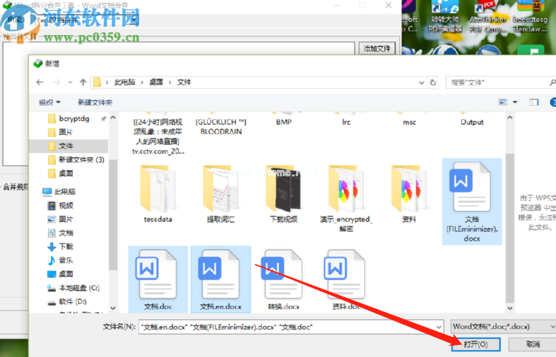Click 新建文件夹 in the toolbar
Screen dimensions: 556x357
95,103
